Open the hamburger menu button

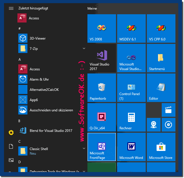point(11,9)
